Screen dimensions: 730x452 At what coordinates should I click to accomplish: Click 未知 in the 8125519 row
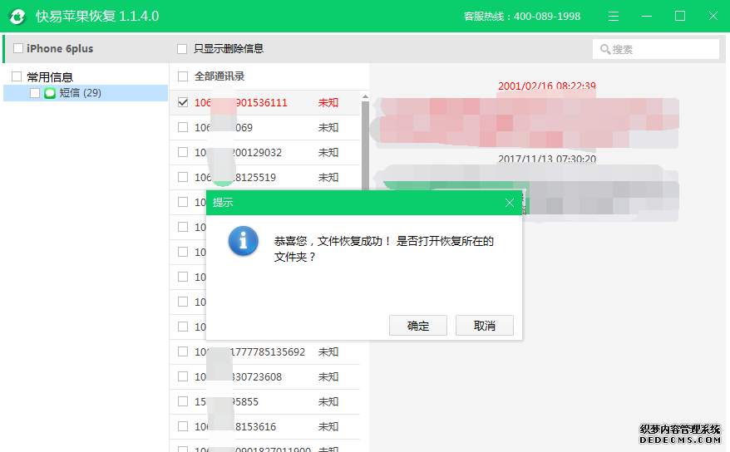point(328,178)
